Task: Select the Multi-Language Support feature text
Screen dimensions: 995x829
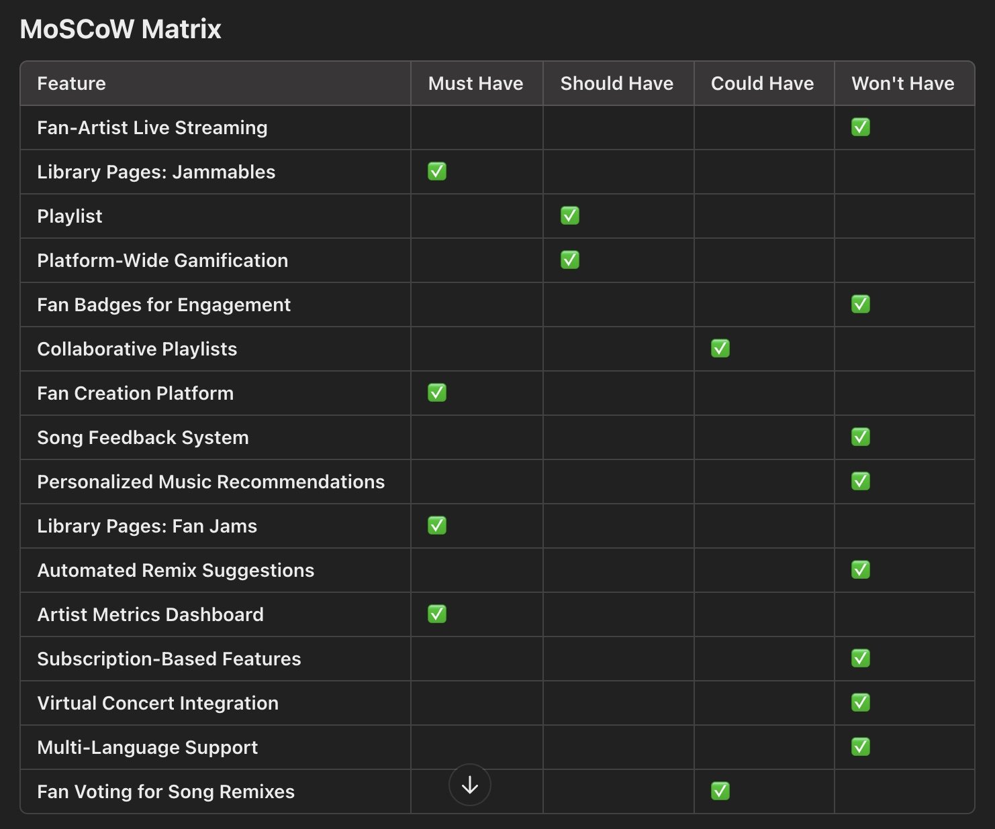Action: tap(148, 747)
